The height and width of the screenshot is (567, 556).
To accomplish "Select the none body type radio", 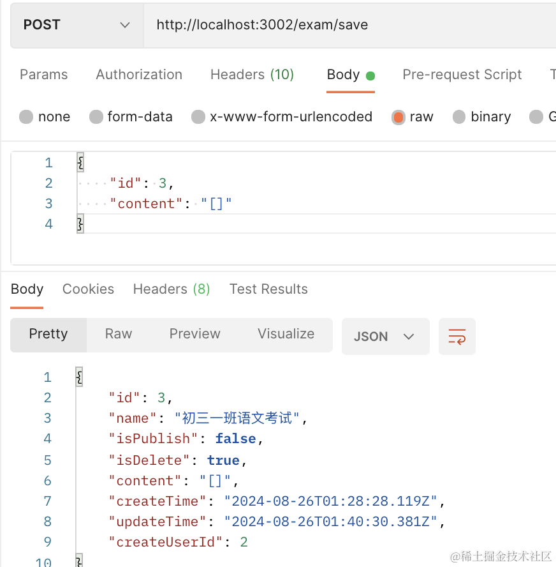I will coord(26,117).
